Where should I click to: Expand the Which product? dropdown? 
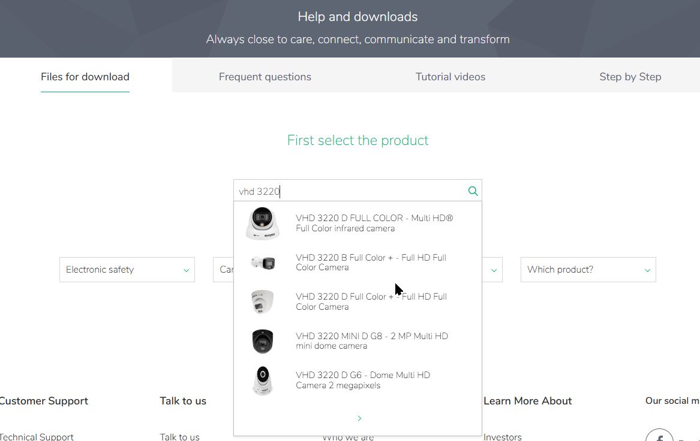tap(588, 270)
